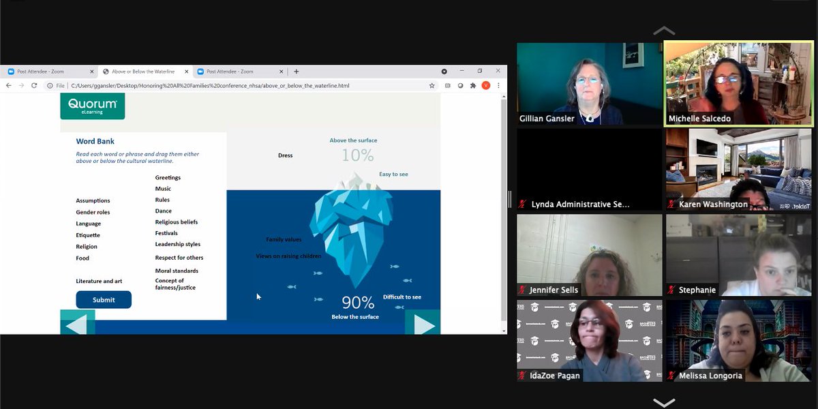Show more Zoom participants with down chevron
This screenshot has width=818, height=409.
pyautogui.click(x=664, y=402)
